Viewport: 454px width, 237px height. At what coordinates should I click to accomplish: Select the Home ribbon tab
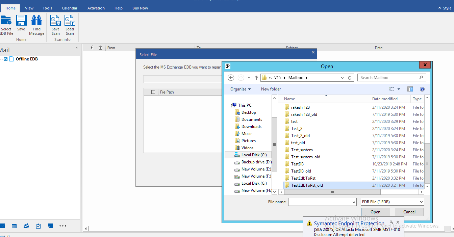10,8
